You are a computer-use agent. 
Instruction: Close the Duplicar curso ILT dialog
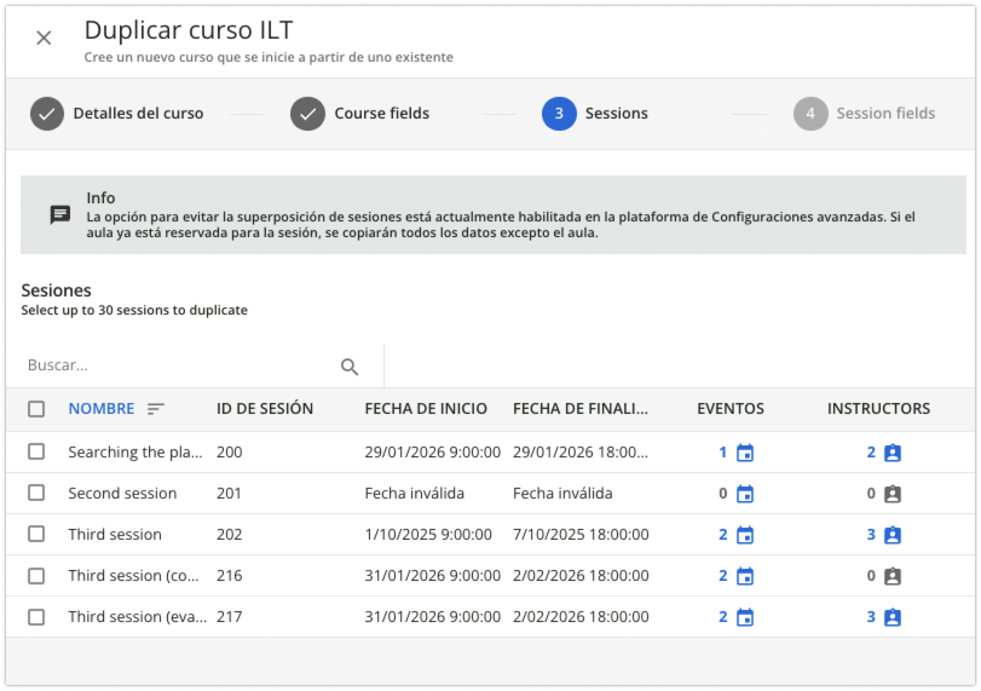pyautogui.click(x=44, y=38)
